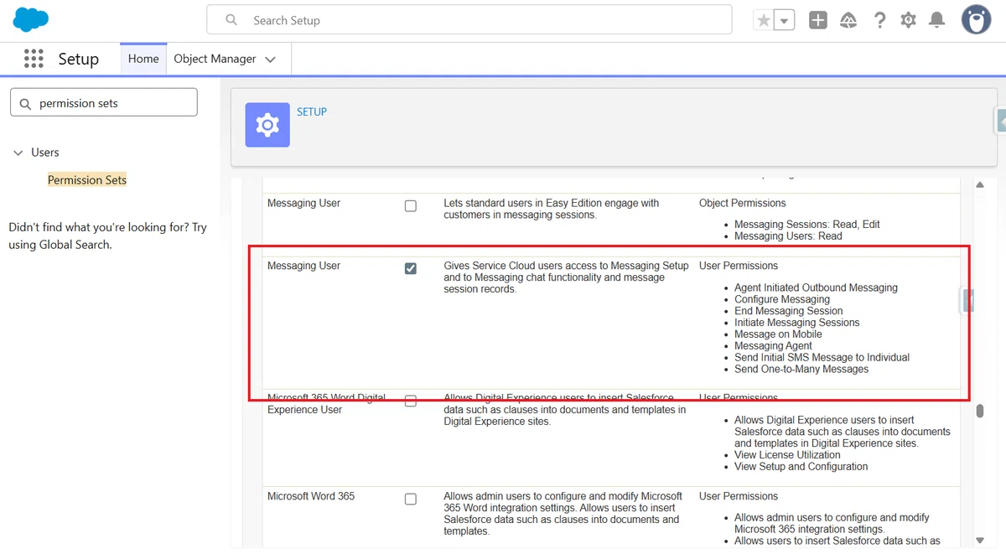
Task: Check the first Messaging User checkbox
Action: click(x=411, y=206)
